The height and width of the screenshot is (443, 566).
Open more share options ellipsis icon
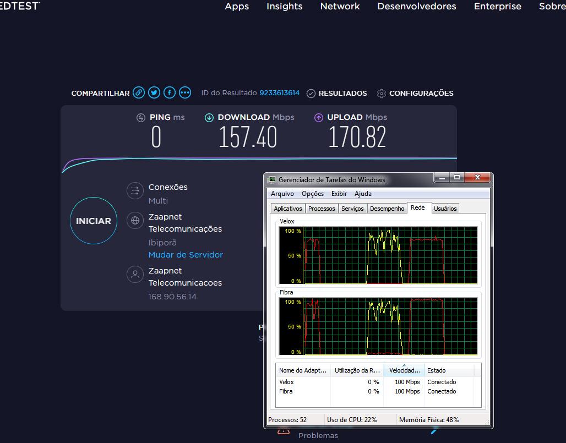point(185,92)
